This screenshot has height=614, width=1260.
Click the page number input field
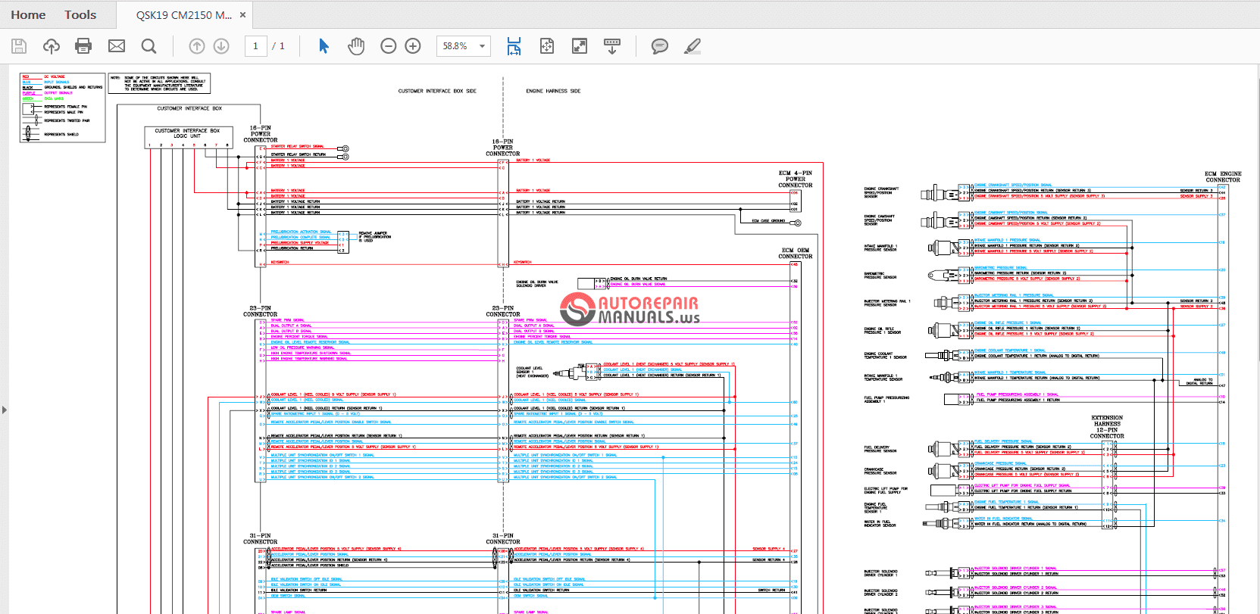(255, 46)
